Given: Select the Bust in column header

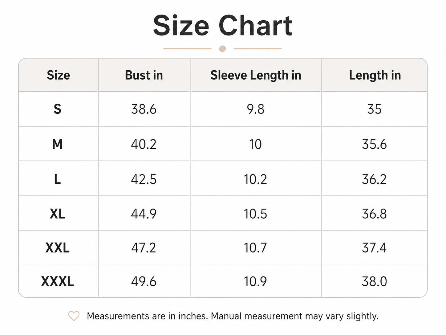Looking at the screenshot, I should (144, 75).
